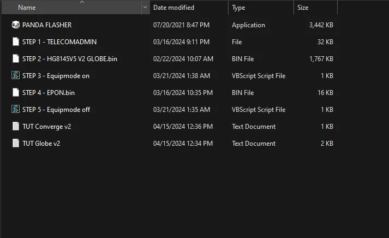
Task: Select the STEP 5 - Equipmode off name
Action: click(x=56, y=110)
